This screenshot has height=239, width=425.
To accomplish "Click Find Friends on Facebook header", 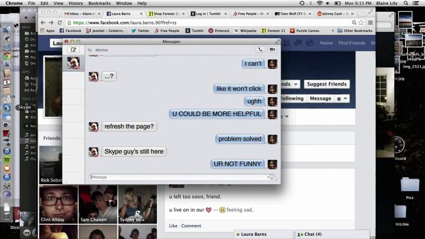I will tap(352, 43).
